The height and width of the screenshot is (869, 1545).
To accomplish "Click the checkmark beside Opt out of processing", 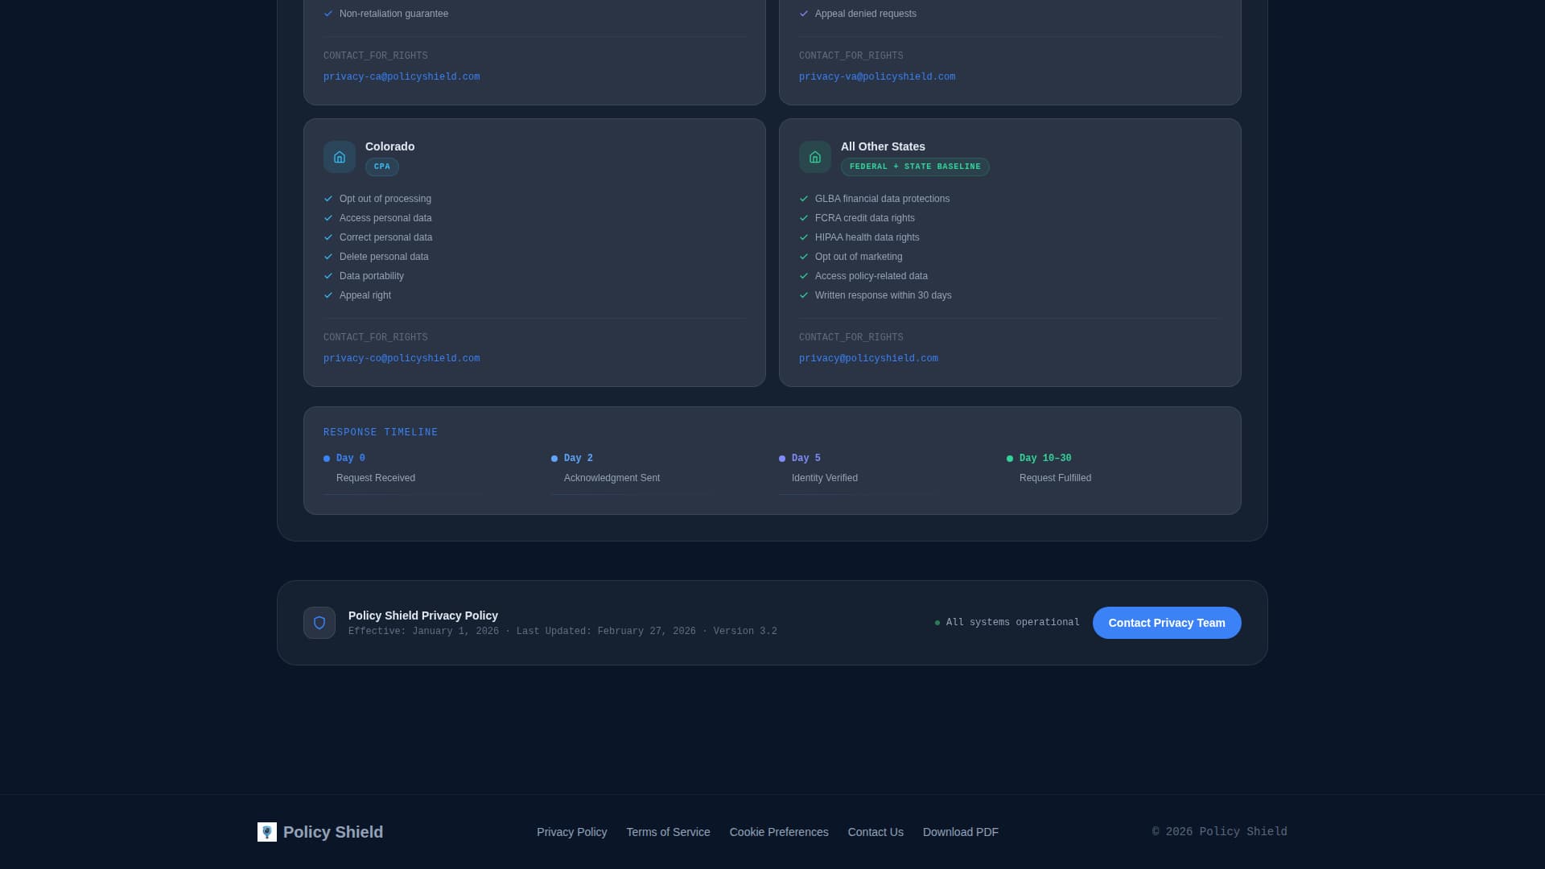I will pos(328,199).
